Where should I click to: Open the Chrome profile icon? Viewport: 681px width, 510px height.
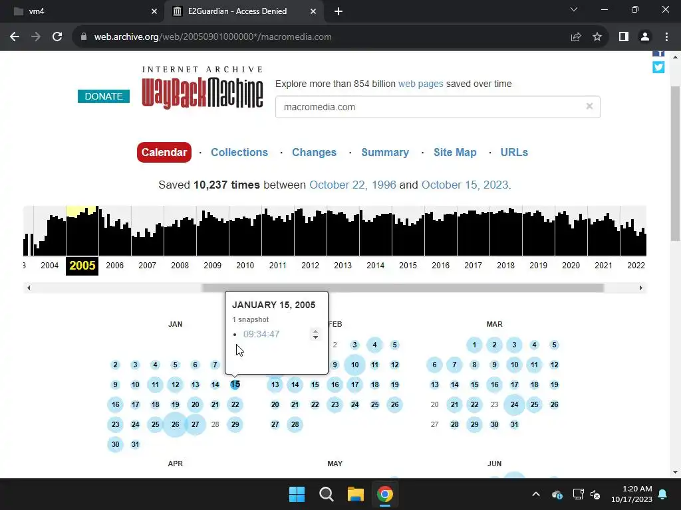point(645,37)
